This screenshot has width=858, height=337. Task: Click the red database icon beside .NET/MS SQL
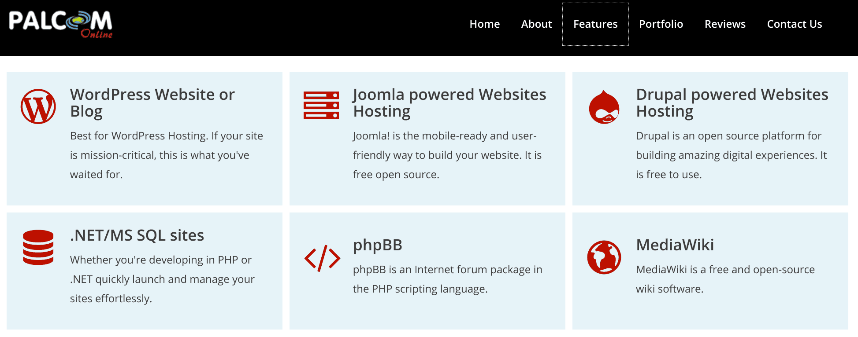click(x=38, y=247)
